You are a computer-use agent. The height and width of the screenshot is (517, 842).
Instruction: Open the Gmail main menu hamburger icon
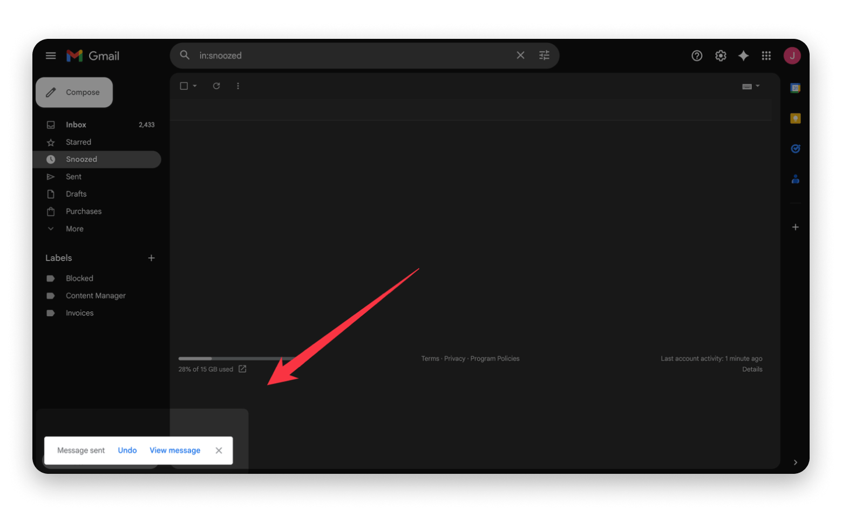51,56
